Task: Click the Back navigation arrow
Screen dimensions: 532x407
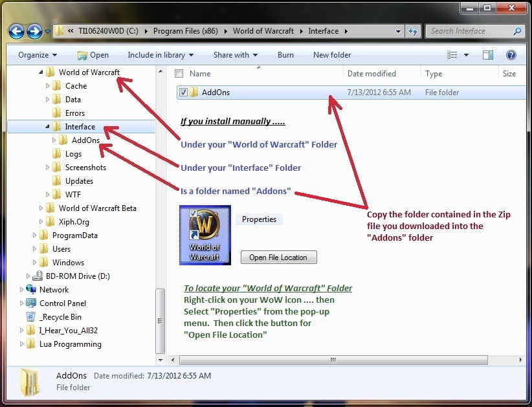Action: coord(16,30)
